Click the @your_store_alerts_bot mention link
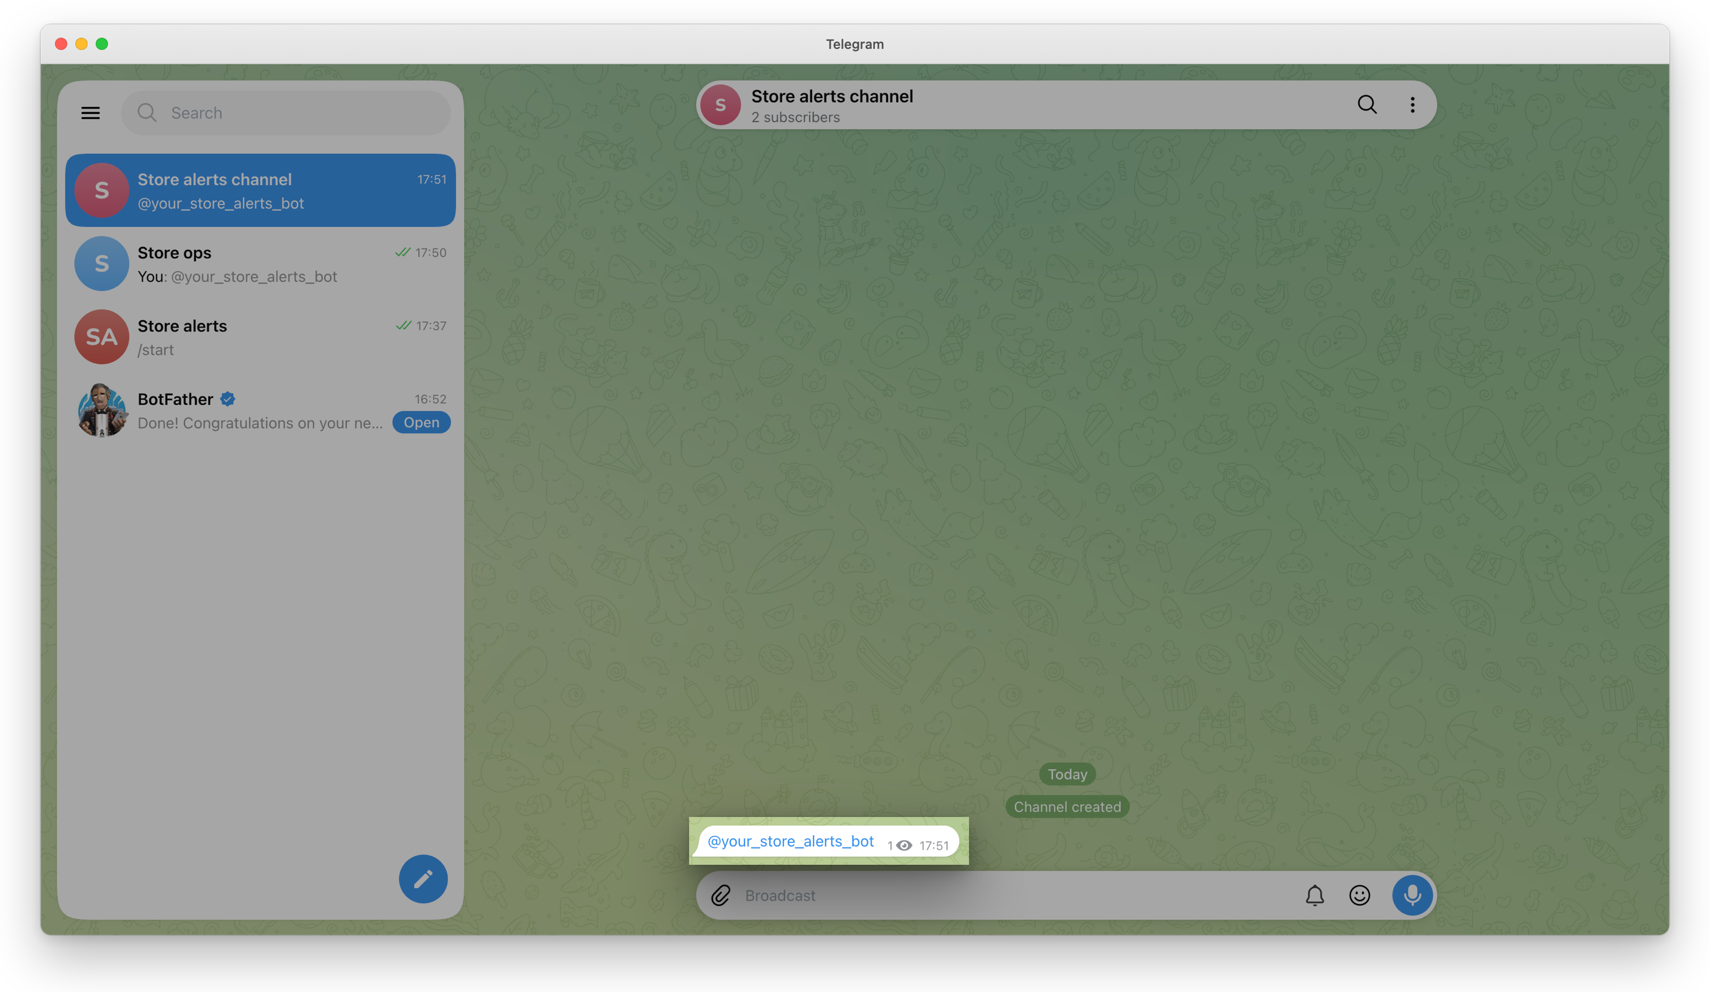 (790, 841)
